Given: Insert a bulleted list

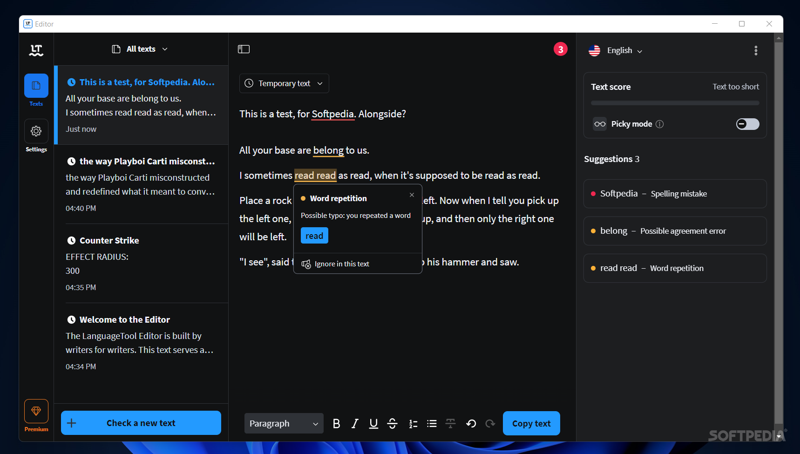Looking at the screenshot, I should pos(432,423).
